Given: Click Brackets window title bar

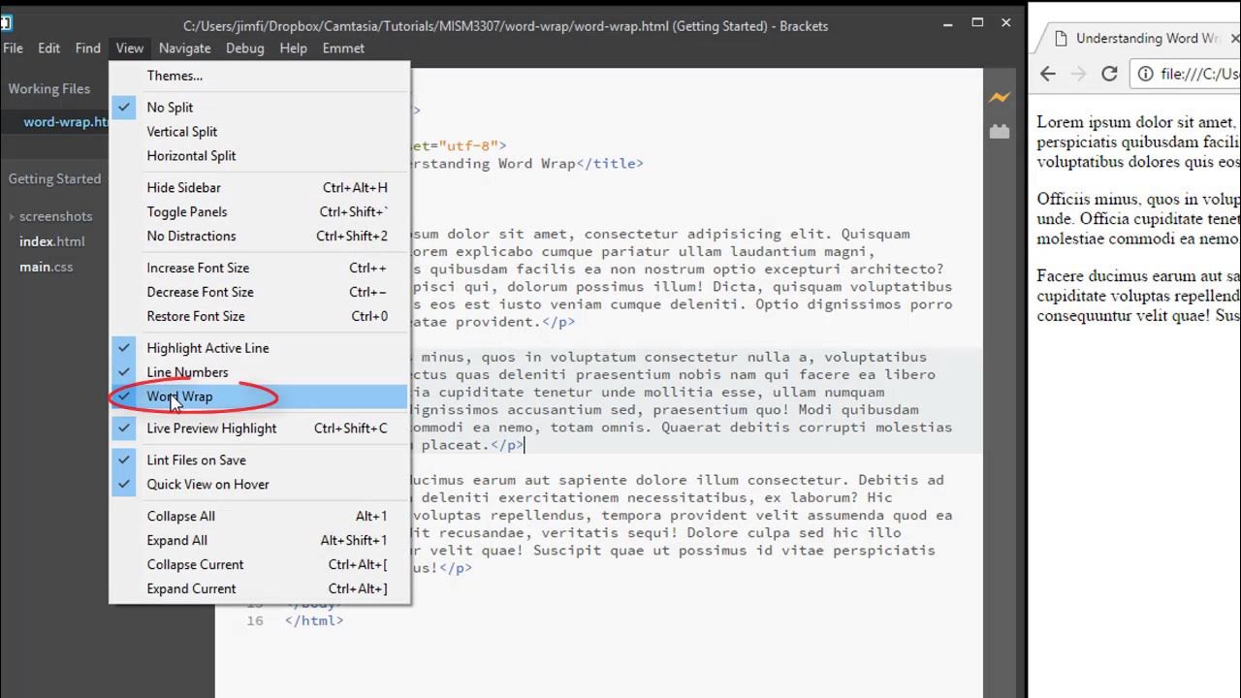Looking at the screenshot, I should tap(505, 26).
